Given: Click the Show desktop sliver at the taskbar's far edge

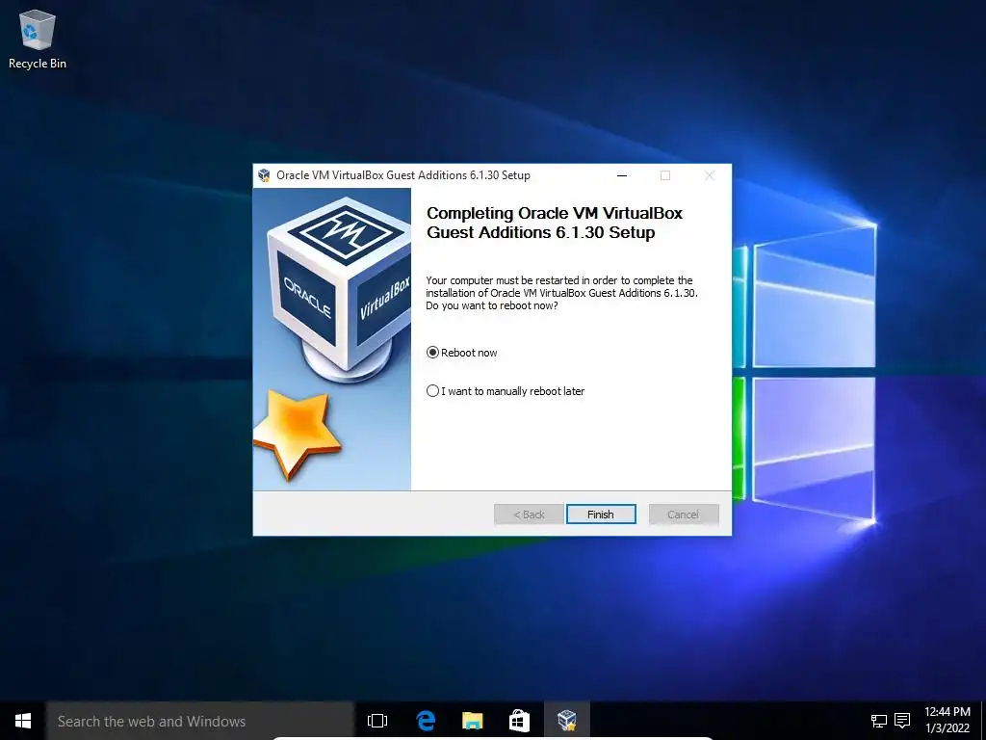Looking at the screenshot, I should click(983, 721).
